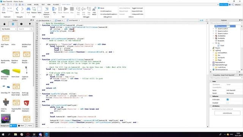Open the My Models dropdown
Image resolution: width=243 pixels, height=137 pixels.
9,29
